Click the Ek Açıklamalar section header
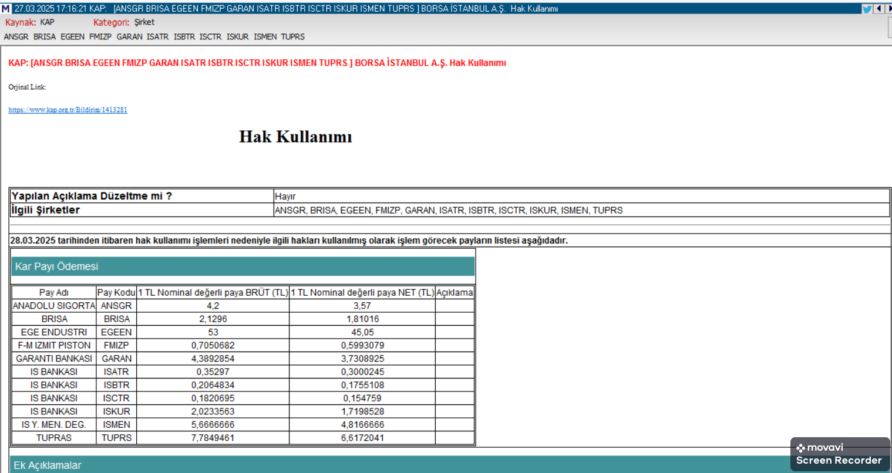 (x=47, y=465)
